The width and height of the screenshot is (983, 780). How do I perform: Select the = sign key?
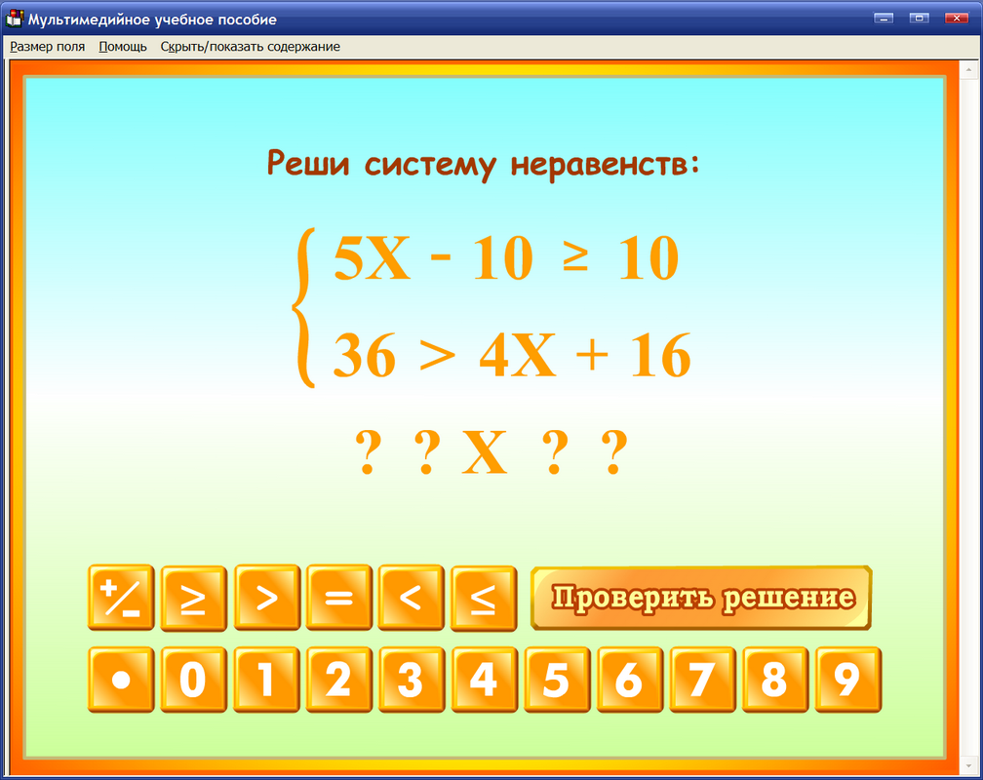point(338,598)
